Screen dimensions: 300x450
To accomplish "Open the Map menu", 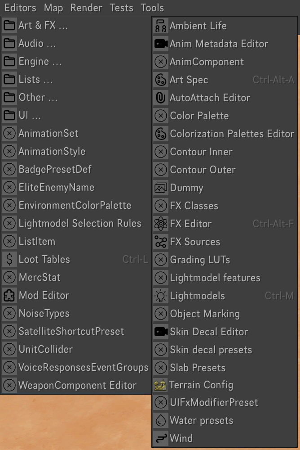I will pos(53,8).
